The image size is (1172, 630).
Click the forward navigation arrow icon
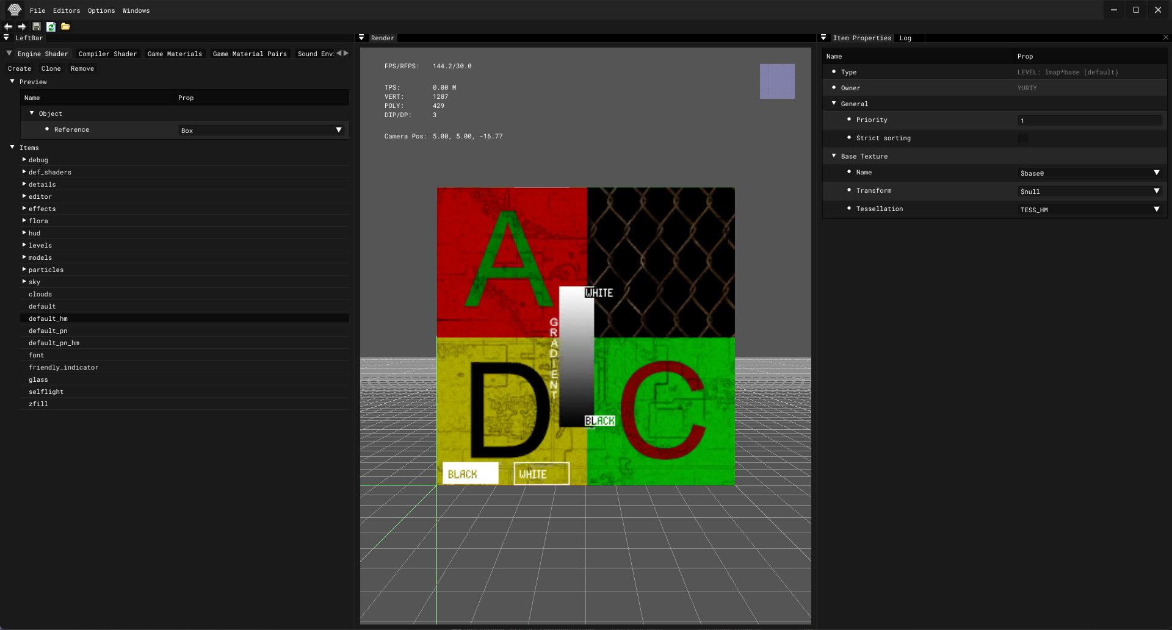point(22,26)
